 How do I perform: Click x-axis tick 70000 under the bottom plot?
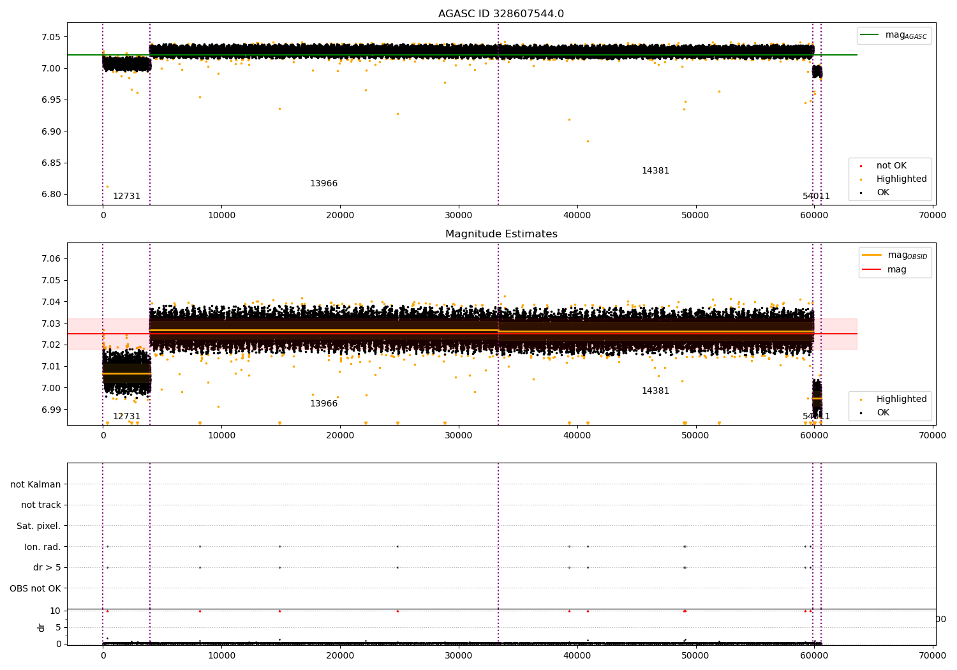(x=932, y=655)
